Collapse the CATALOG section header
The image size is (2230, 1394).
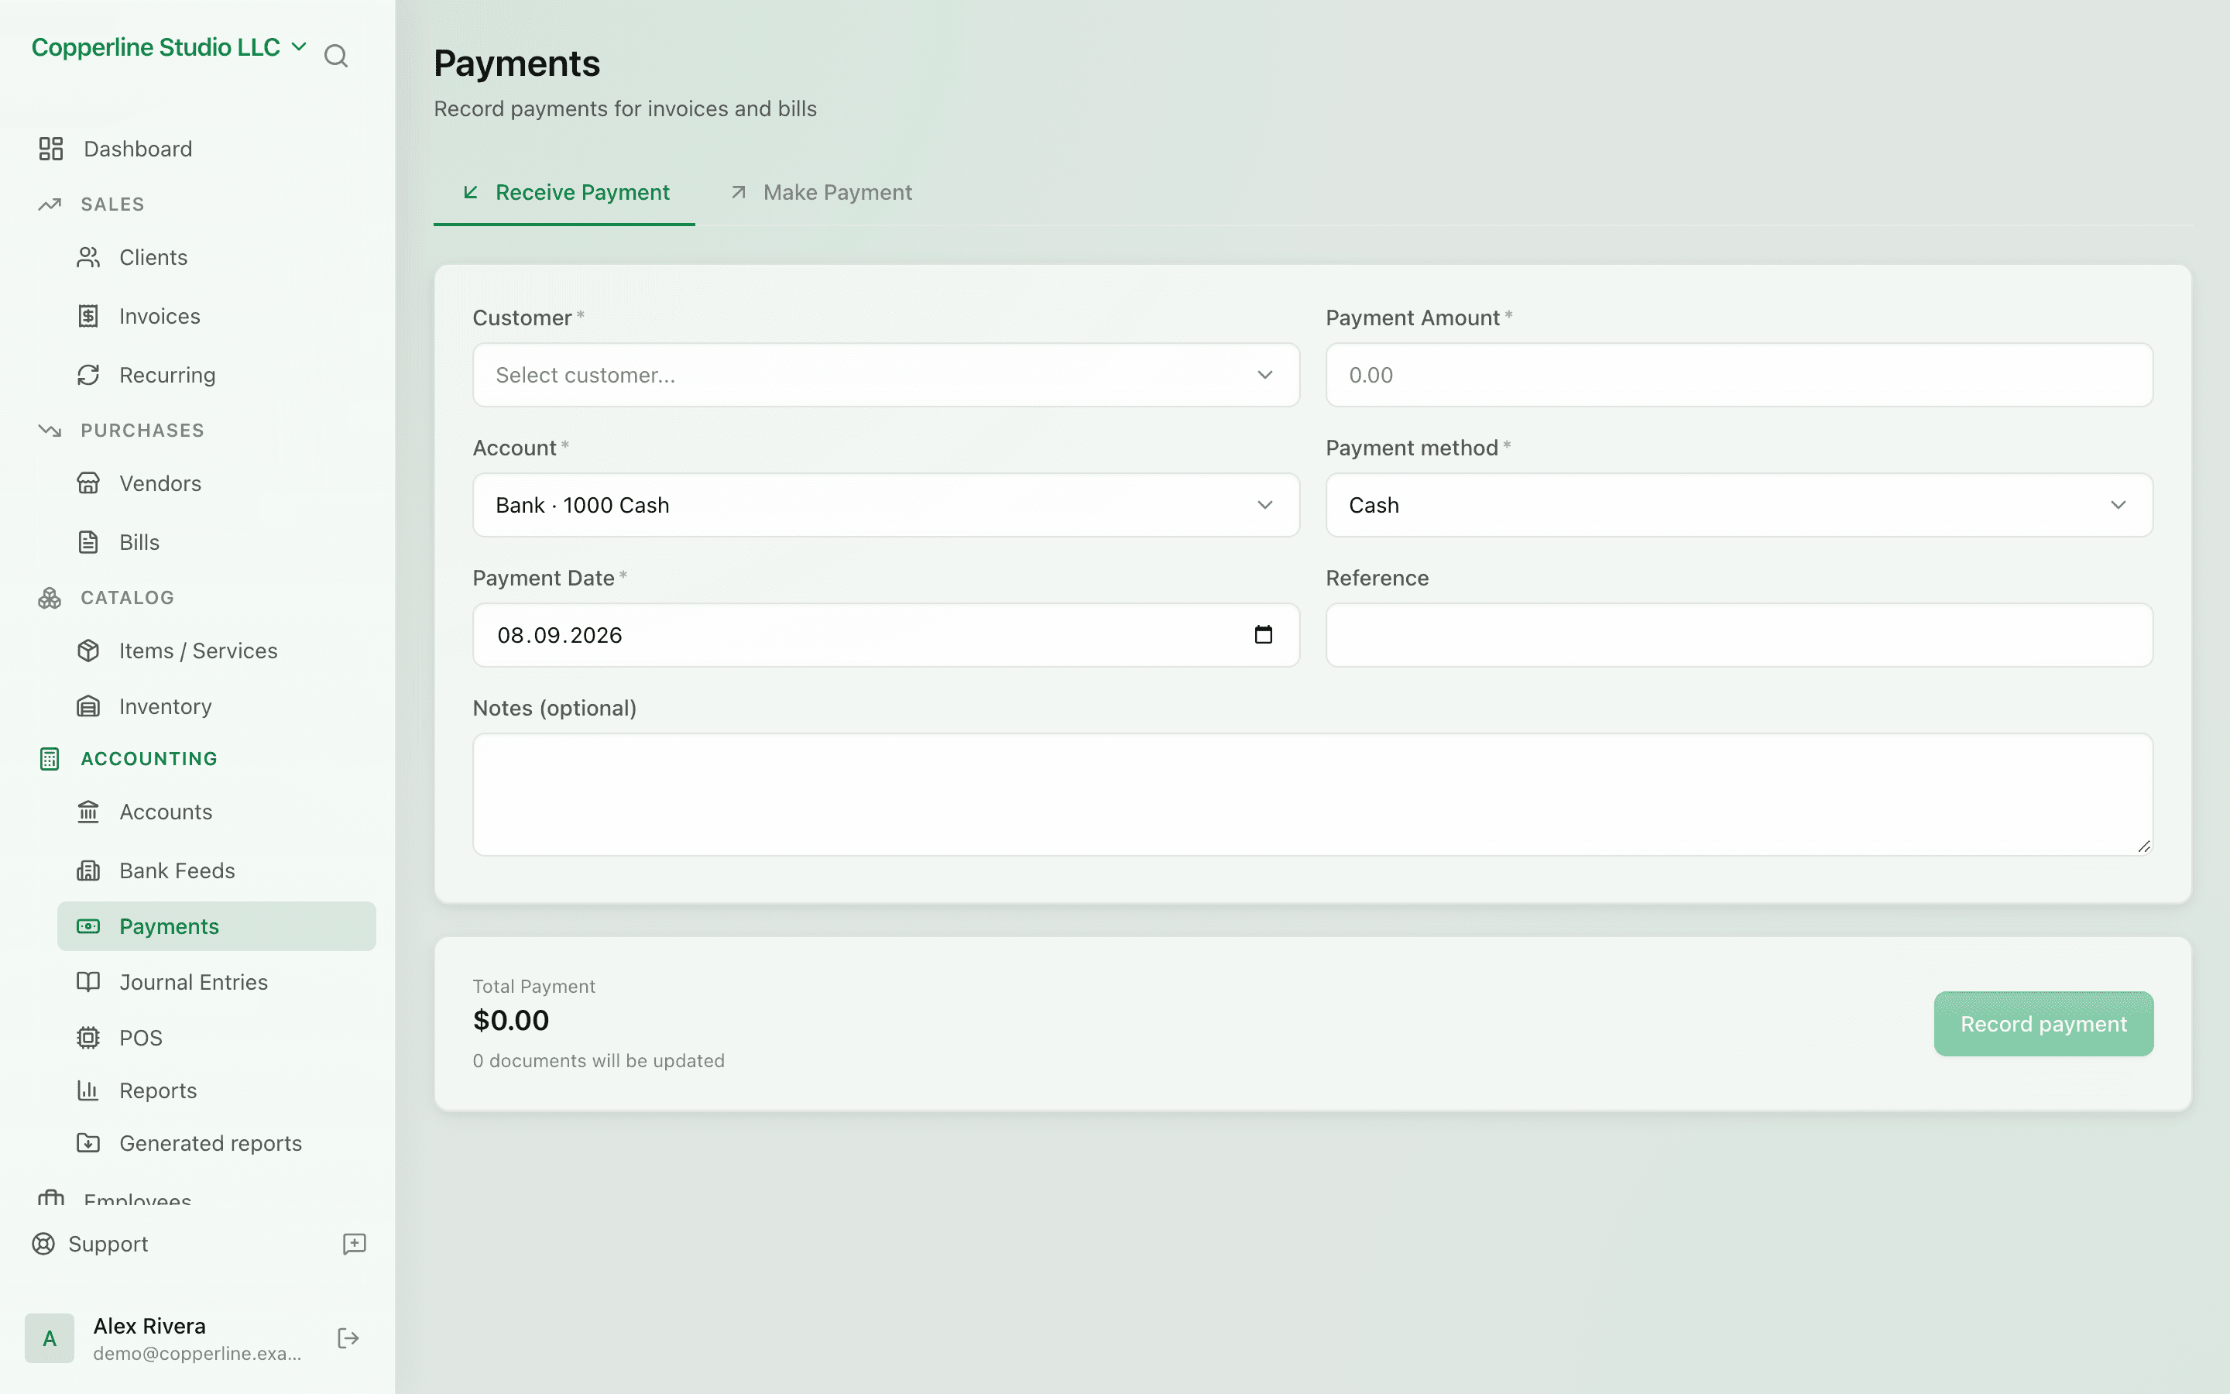pos(127,597)
